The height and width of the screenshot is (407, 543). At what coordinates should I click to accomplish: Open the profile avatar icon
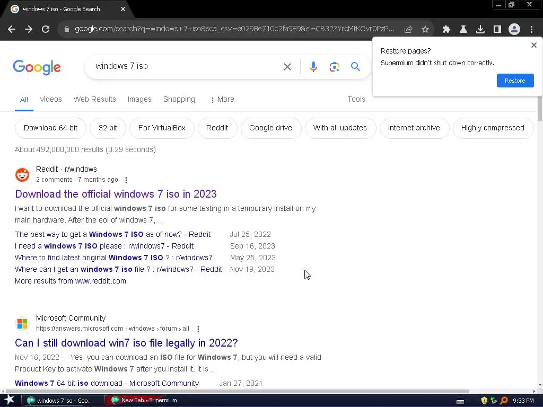pos(514,30)
